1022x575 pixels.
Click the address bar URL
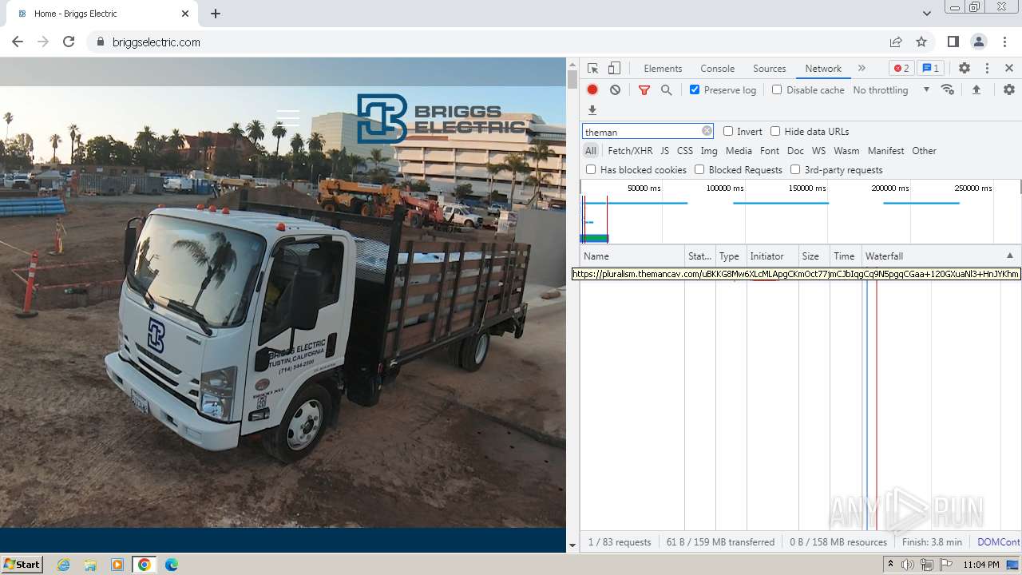coord(156,42)
